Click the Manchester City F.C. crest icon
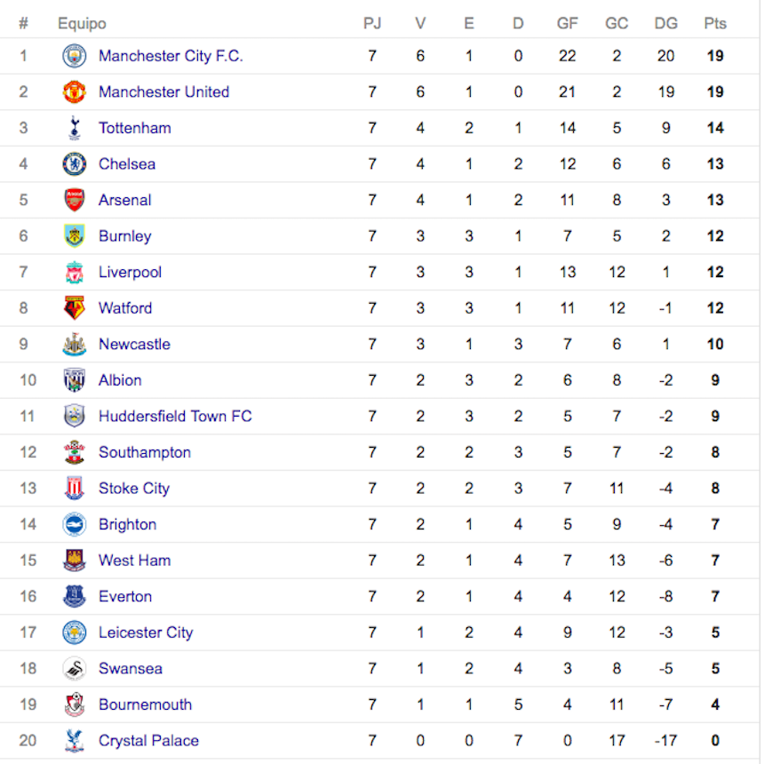The image size is (764, 764). (75, 56)
